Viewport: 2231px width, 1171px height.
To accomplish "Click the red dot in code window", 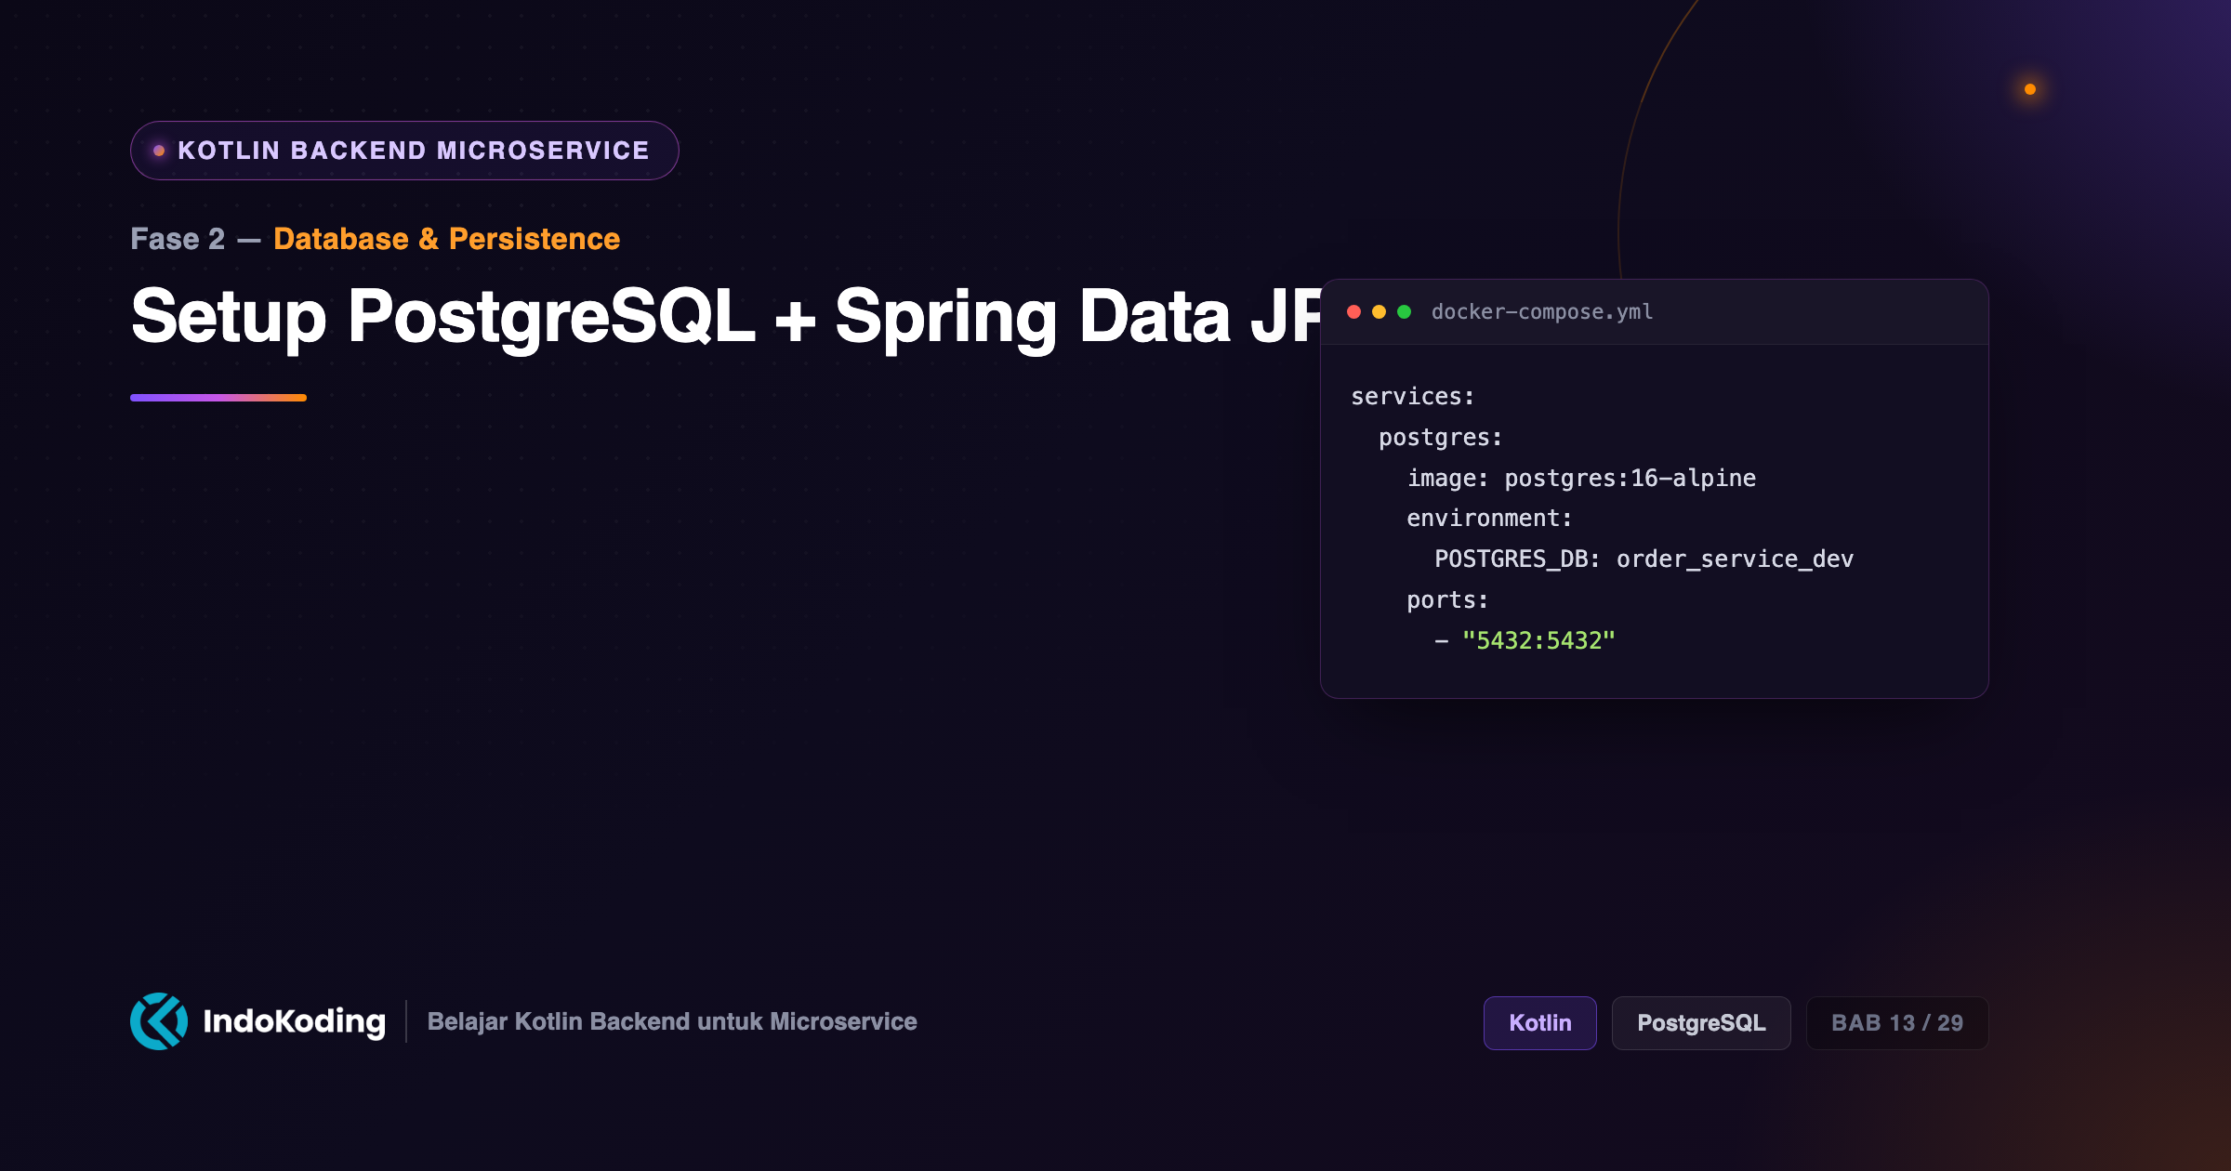I will (x=1353, y=312).
